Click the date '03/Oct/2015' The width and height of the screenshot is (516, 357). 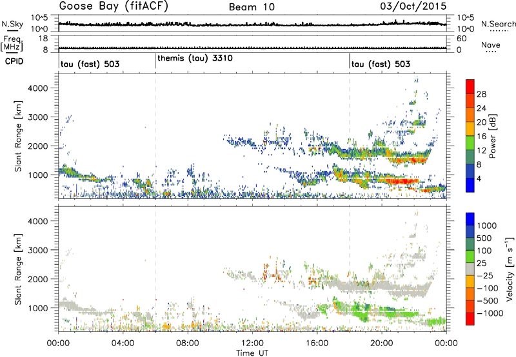pos(413,6)
